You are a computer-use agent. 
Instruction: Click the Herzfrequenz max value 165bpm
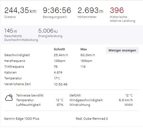(86, 61)
